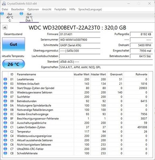Open the Datei menu
Screen dimensions: 155x160
click(x=5, y=9)
